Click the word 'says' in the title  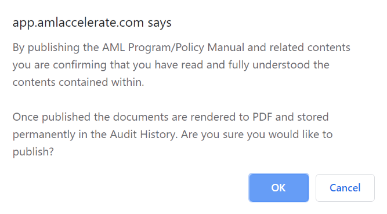pyautogui.click(x=160, y=23)
